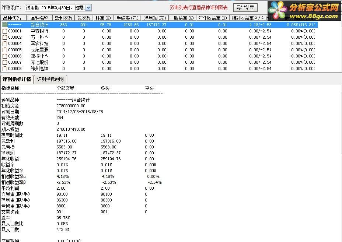Click the 全部交易 column heading
This screenshot has width=342, height=242.
point(66,88)
